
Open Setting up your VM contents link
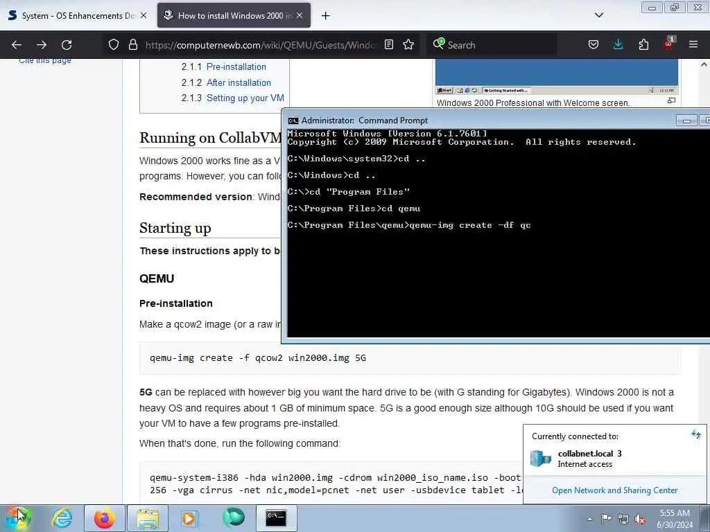point(245,98)
